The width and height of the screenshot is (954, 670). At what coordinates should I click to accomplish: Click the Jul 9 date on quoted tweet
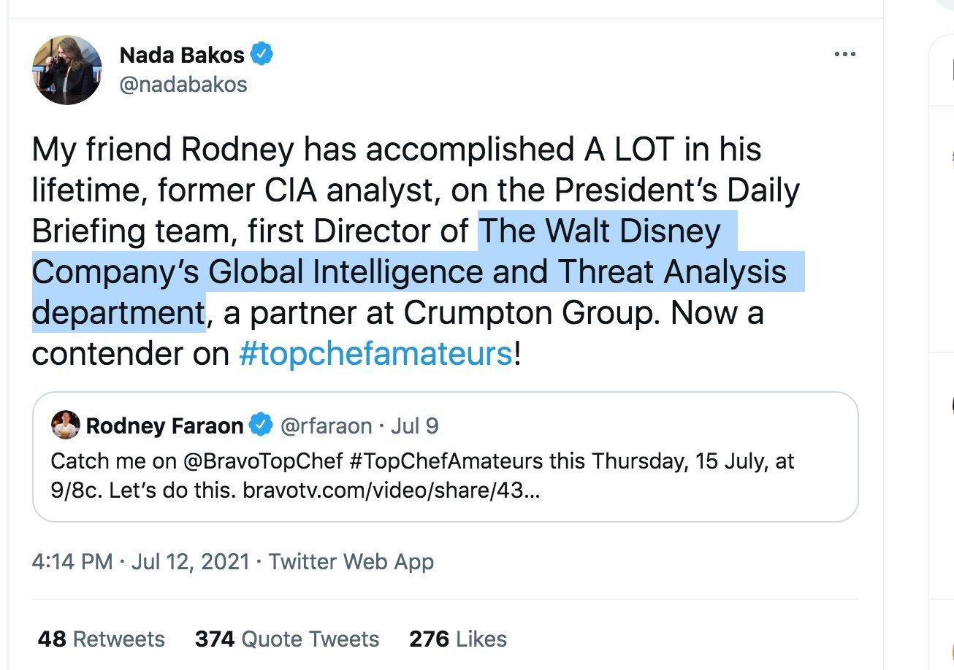coord(415,426)
